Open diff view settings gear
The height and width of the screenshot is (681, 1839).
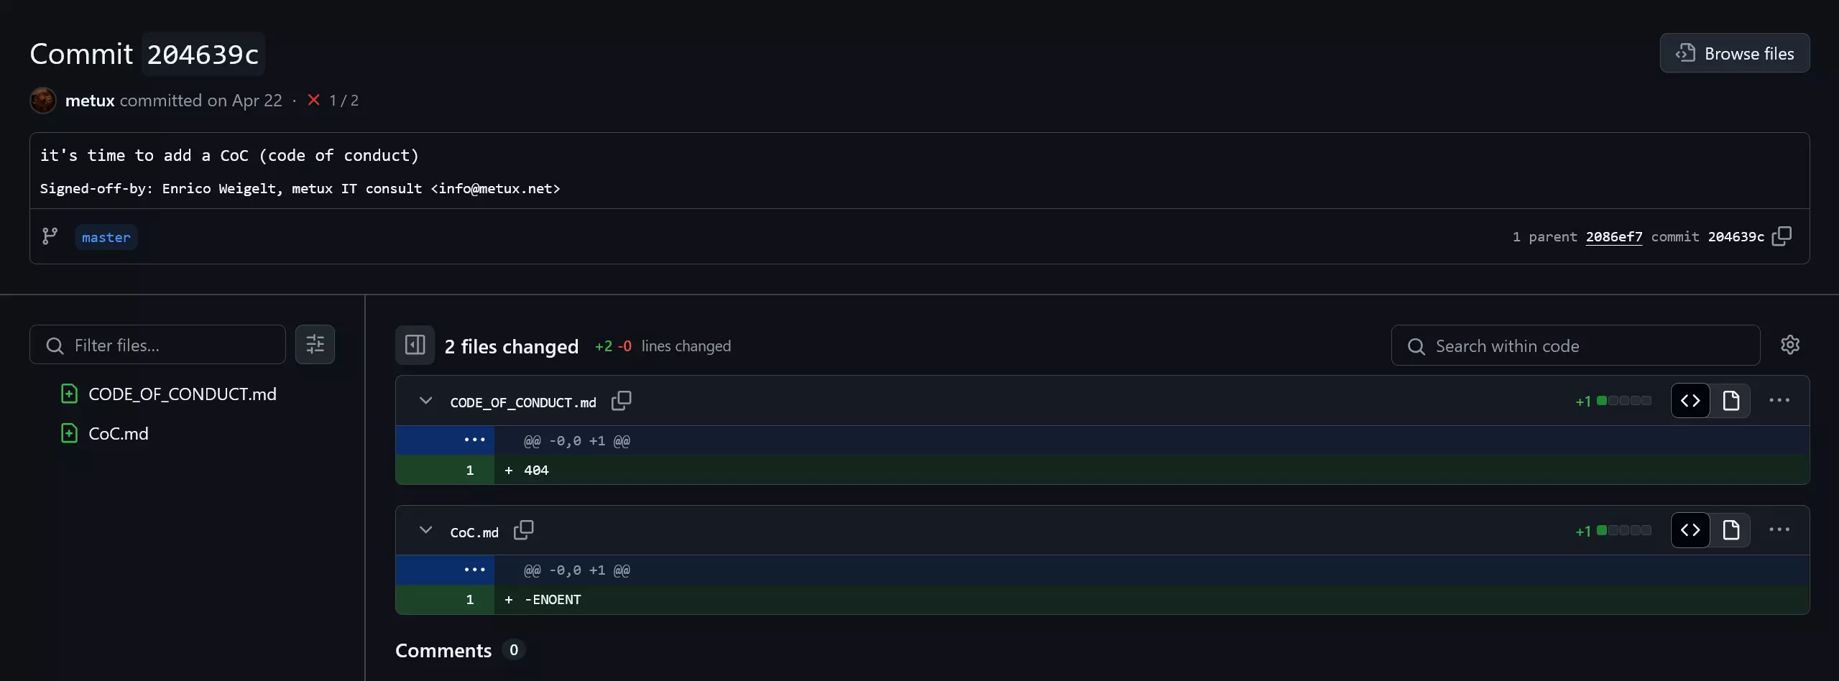click(x=1790, y=345)
